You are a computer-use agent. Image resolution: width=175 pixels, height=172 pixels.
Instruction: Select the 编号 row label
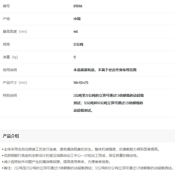pyautogui.click(x=6, y=6)
